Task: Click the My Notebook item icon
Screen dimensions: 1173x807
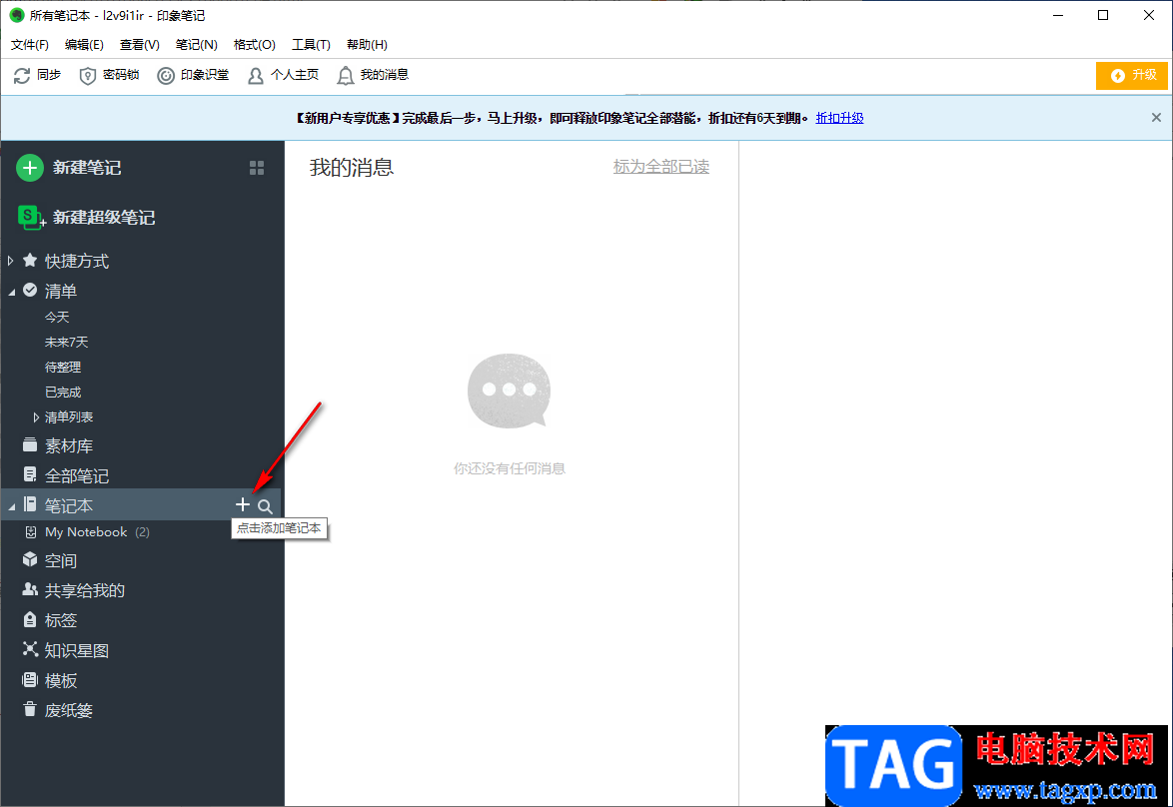Action: tap(31, 531)
